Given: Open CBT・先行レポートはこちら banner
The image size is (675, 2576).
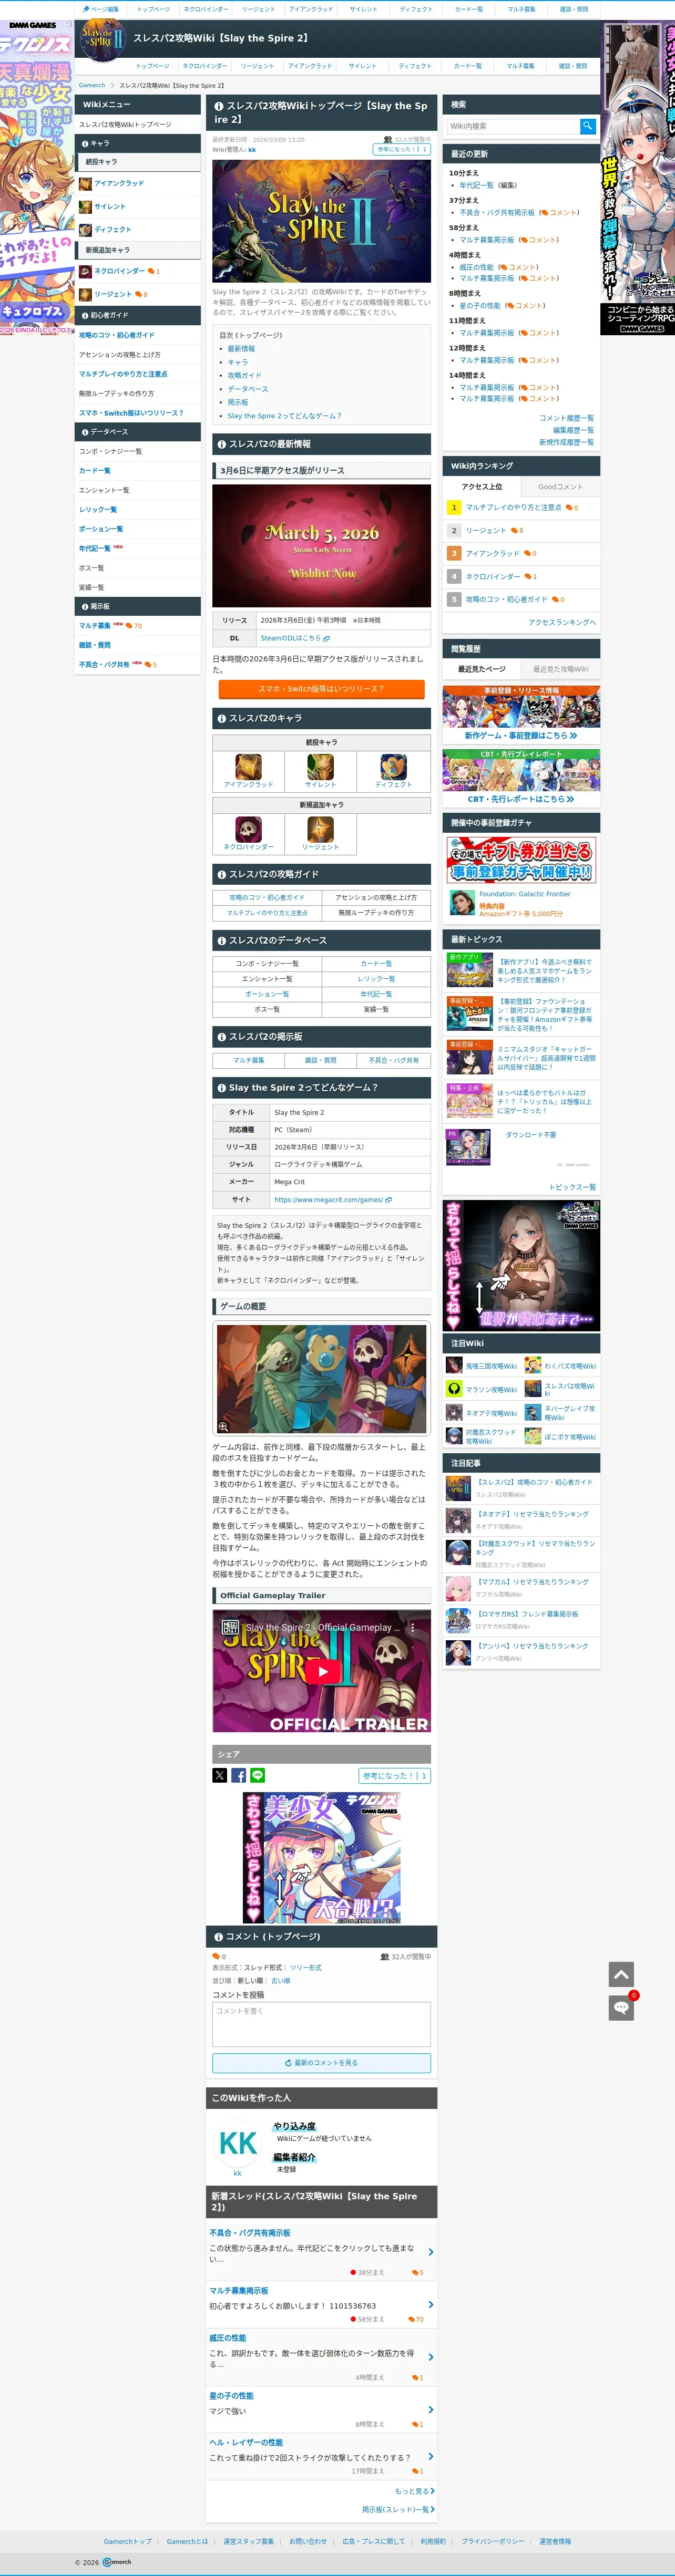Looking at the screenshot, I should [x=521, y=777].
